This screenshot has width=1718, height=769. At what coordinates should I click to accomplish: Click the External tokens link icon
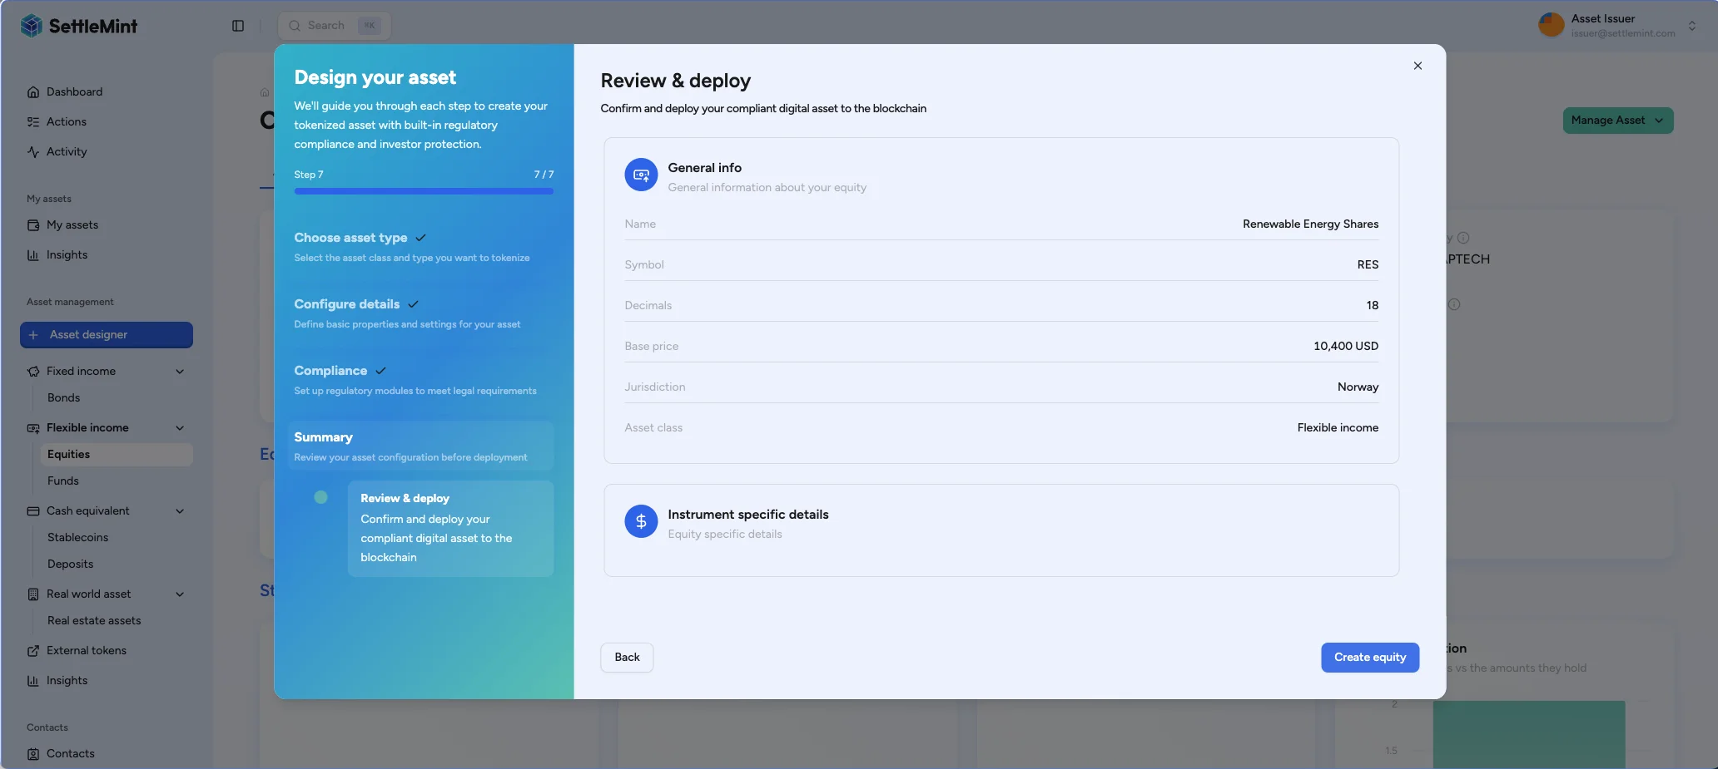(33, 651)
